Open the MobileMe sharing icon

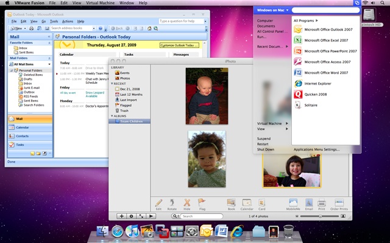tap(293, 203)
